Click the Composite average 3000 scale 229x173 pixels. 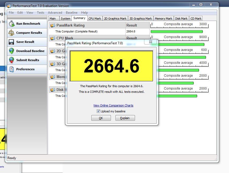click(179, 25)
